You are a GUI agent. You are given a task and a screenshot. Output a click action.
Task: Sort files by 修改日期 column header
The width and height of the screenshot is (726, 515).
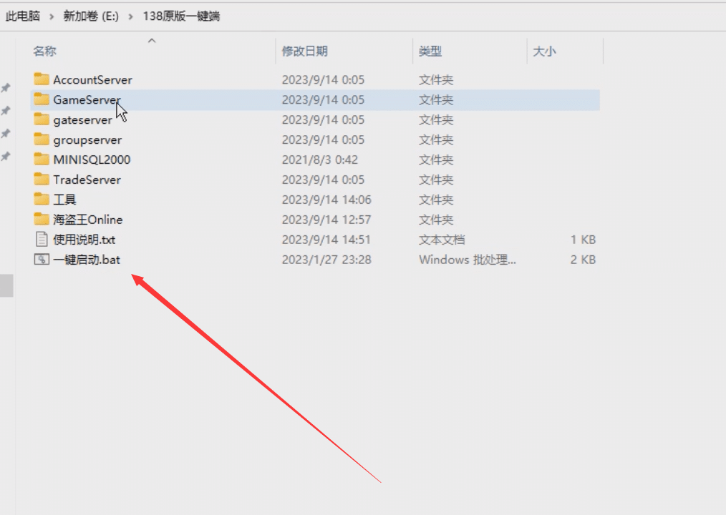(304, 51)
